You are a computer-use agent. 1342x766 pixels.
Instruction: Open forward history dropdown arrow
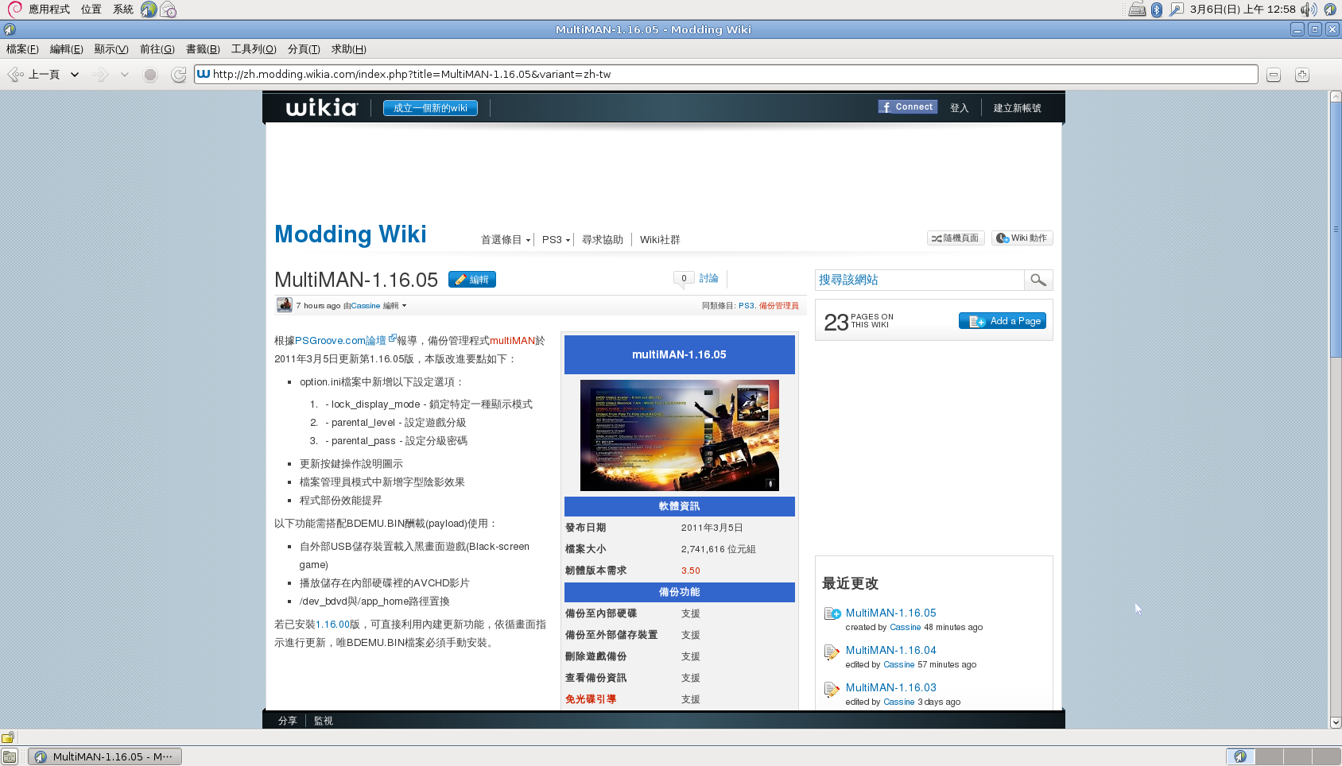pyautogui.click(x=125, y=75)
